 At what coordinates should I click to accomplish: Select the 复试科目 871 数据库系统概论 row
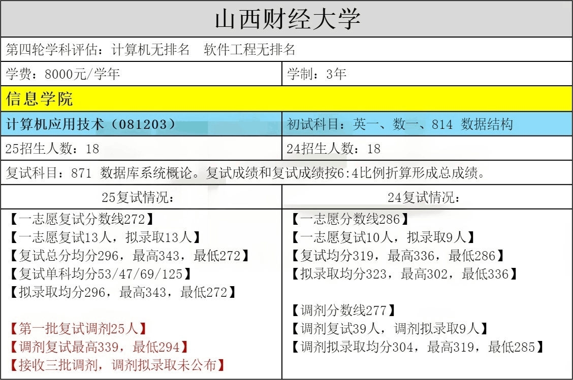pyautogui.click(x=244, y=173)
